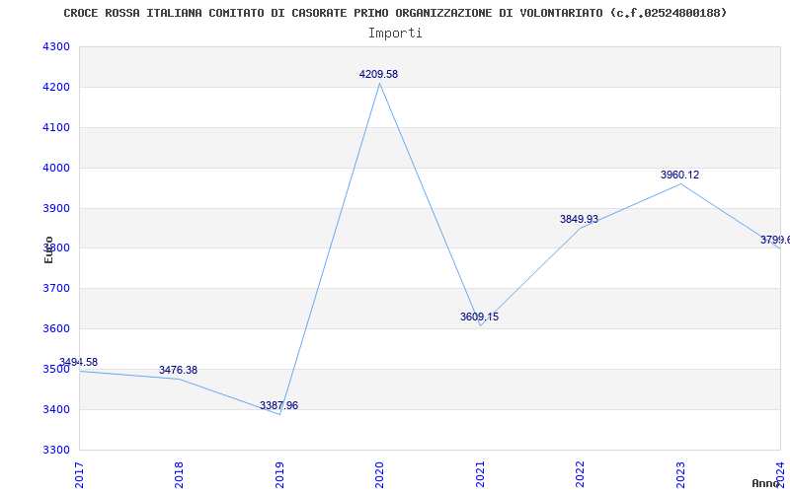Click the 3387.96 data point label
The height and width of the screenshot is (493, 790).
(x=278, y=405)
